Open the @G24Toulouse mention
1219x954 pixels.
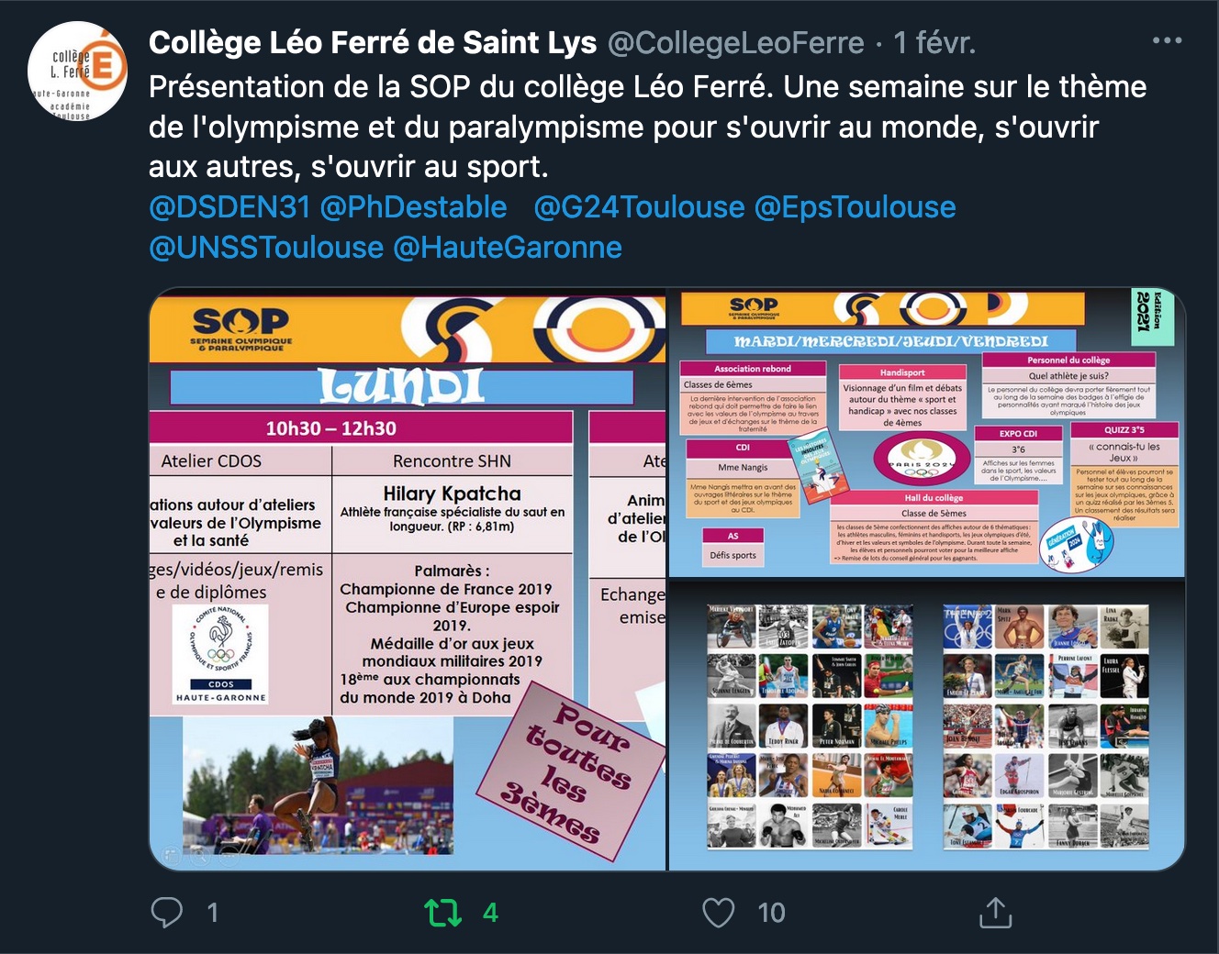pyautogui.click(x=639, y=207)
